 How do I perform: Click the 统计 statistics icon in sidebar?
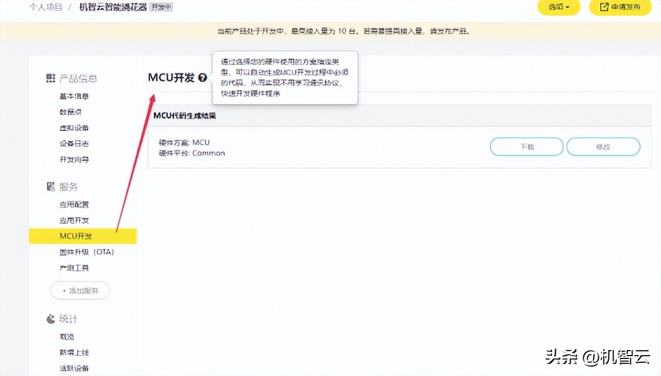point(50,319)
